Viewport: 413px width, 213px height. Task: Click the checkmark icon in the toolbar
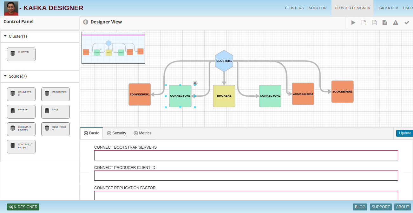tap(407, 23)
